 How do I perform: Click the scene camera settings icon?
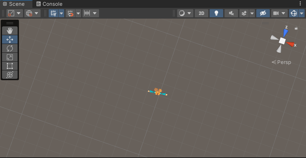tap(276, 13)
